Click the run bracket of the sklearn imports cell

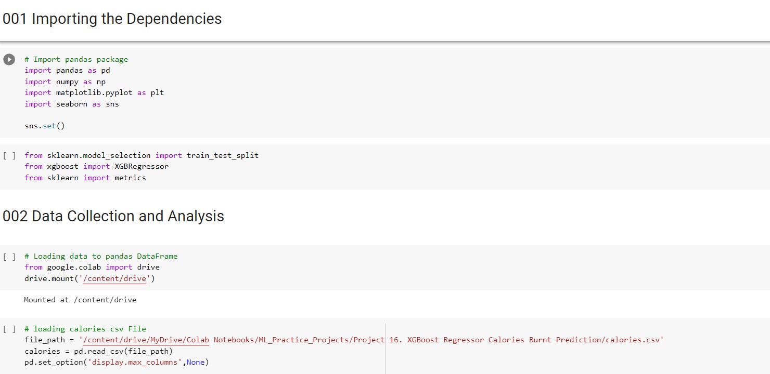coord(9,155)
